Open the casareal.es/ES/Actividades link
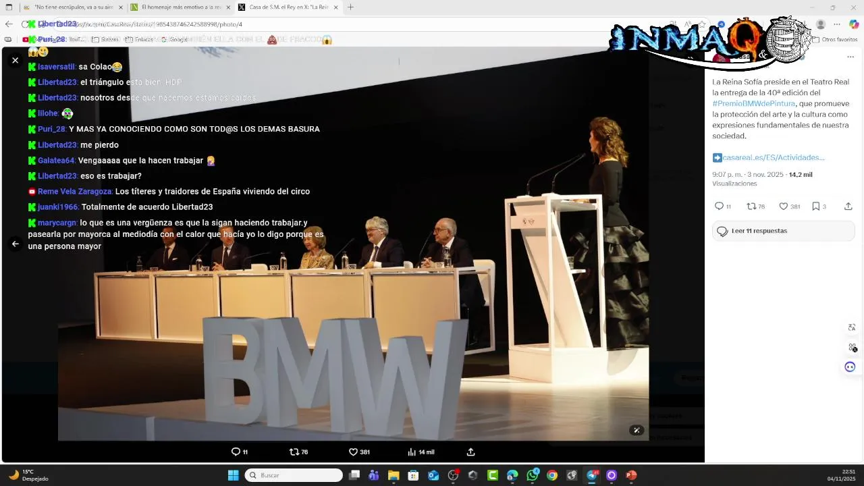The height and width of the screenshot is (486, 864). [x=773, y=157]
